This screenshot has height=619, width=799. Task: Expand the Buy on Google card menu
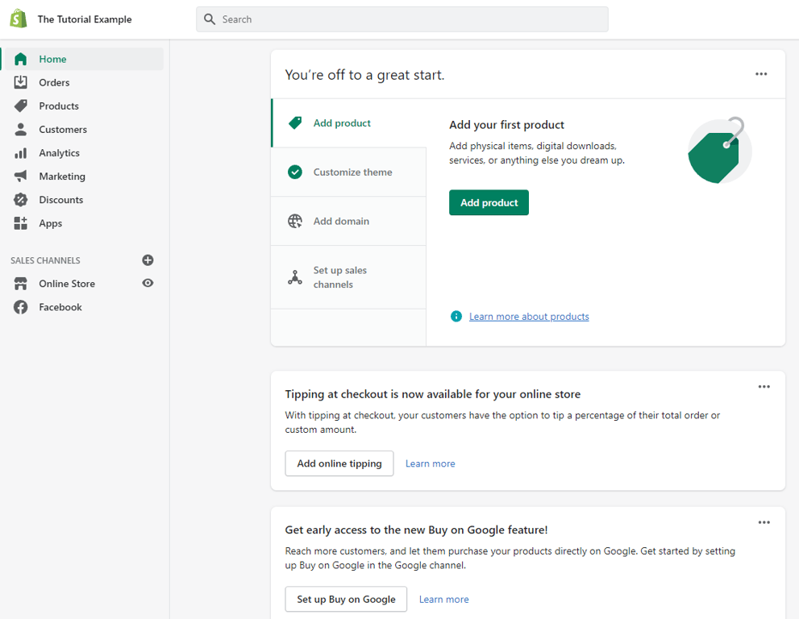coord(764,522)
